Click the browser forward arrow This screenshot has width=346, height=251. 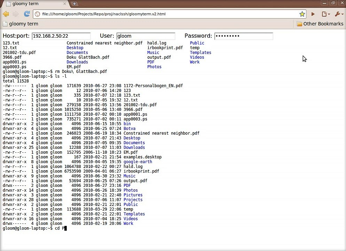click(16, 14)
